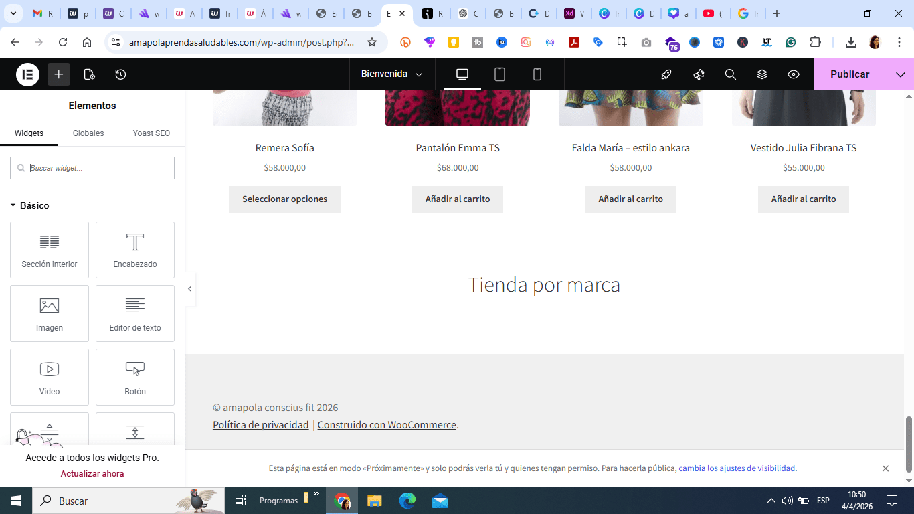
Task: Expand the Publicar options arrow
Action: pyautogui.click(x=901, y=74)
